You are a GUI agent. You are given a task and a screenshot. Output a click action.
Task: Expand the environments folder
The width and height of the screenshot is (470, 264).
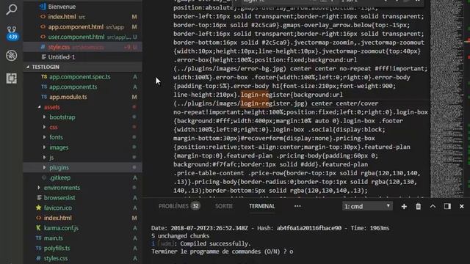[82, 188]
